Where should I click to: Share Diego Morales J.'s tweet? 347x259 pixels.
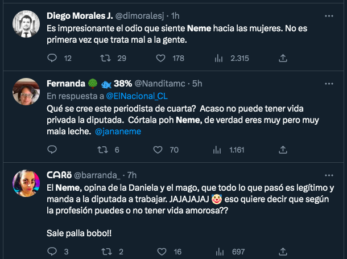pos(283,58)
